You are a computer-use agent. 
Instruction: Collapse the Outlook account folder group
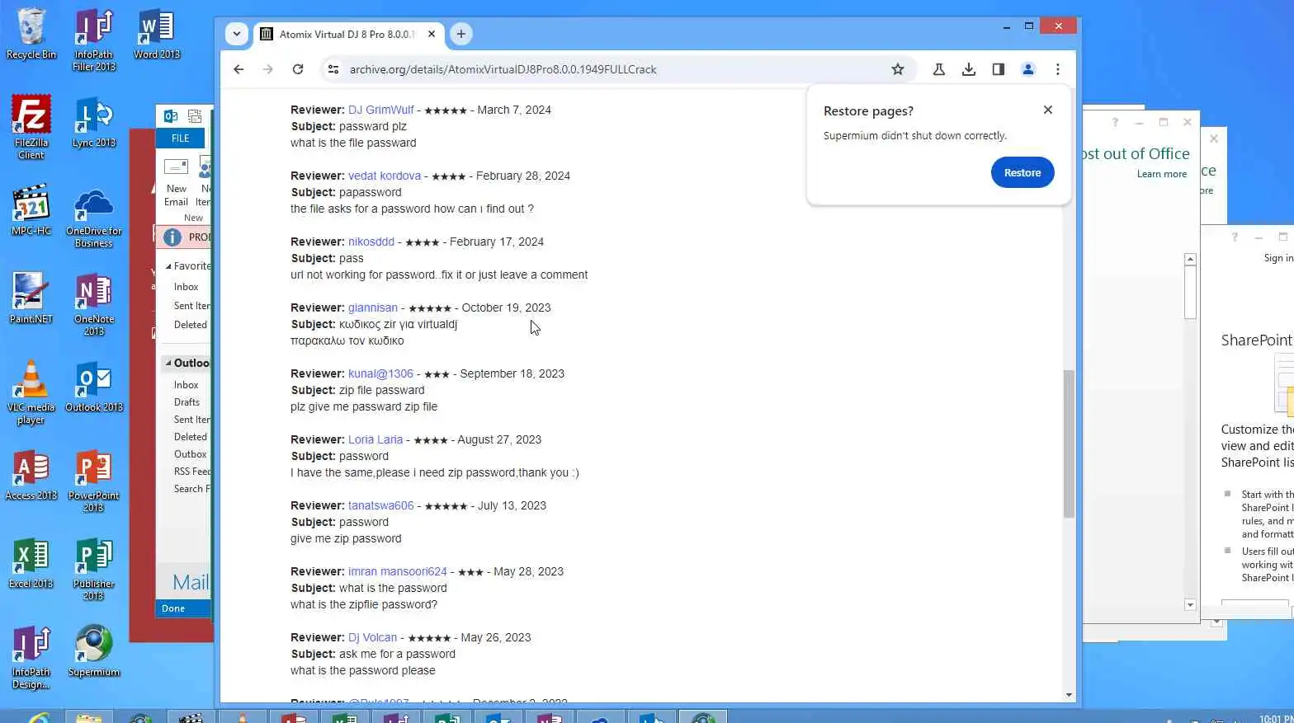168,363
